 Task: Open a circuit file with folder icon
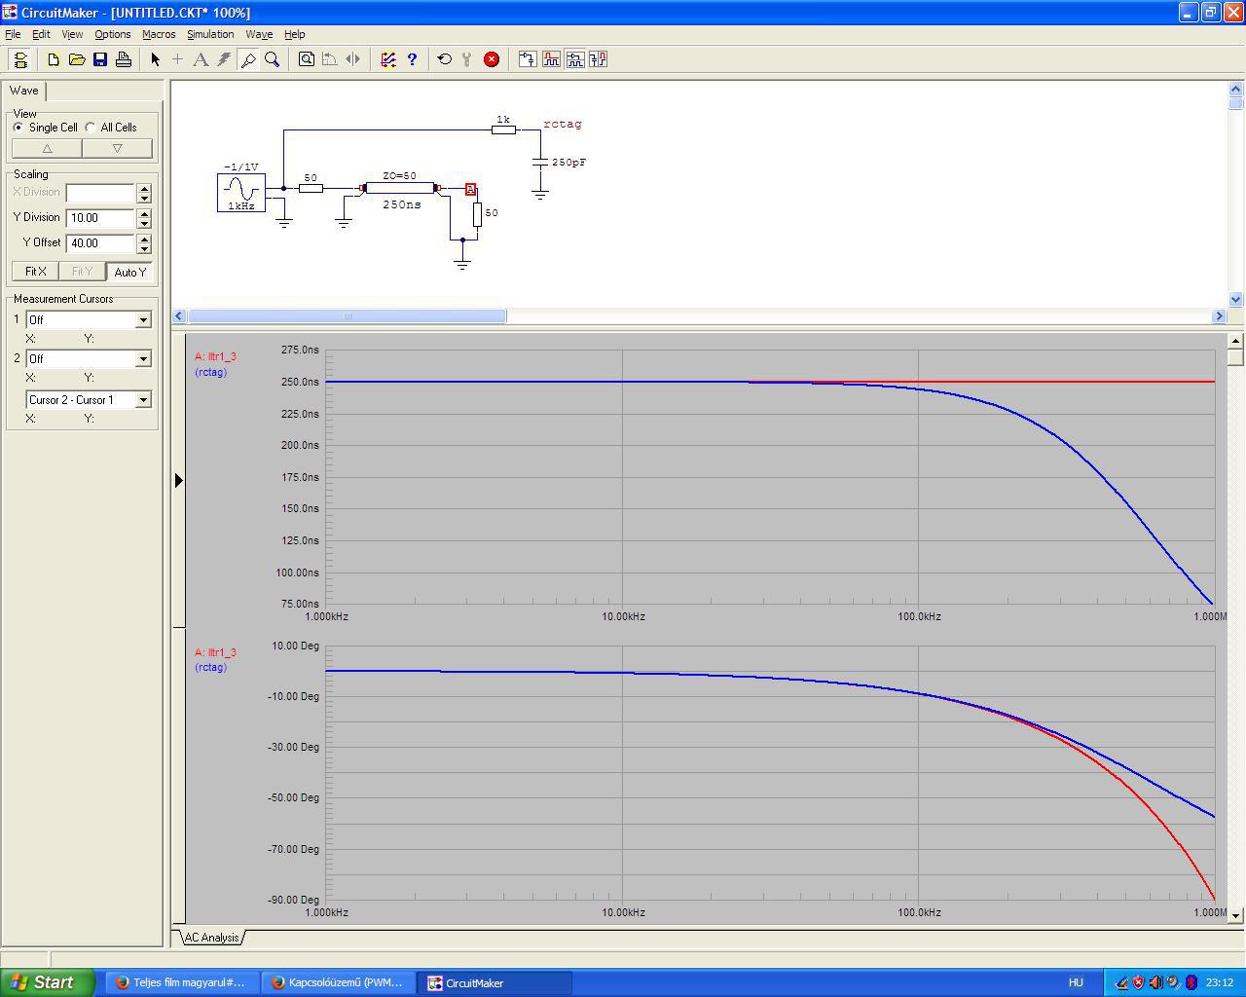[77, 59]
